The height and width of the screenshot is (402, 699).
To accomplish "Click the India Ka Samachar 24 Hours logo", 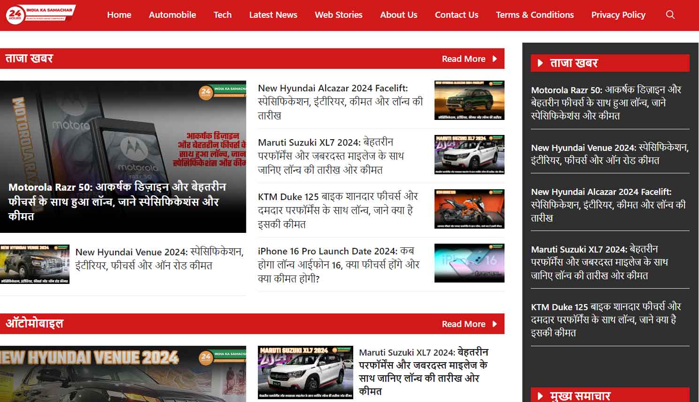I will pyautogui.click(x=40, y=15).
